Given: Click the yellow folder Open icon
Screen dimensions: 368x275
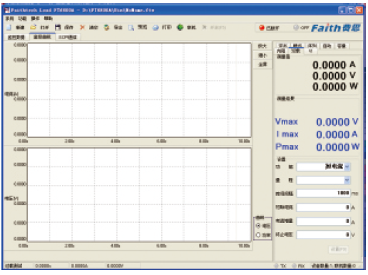Looking at the screenshot, I should coord(34,27).
